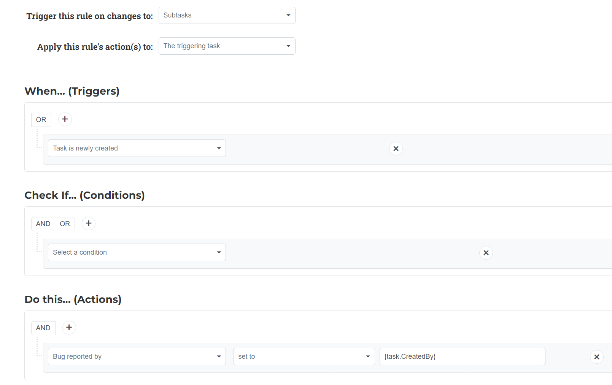The width and height of the screenshot is (612, 385).
Task: Click the plus icon to add another trigger
Action: pyautogui.click(x=65, y=119)
